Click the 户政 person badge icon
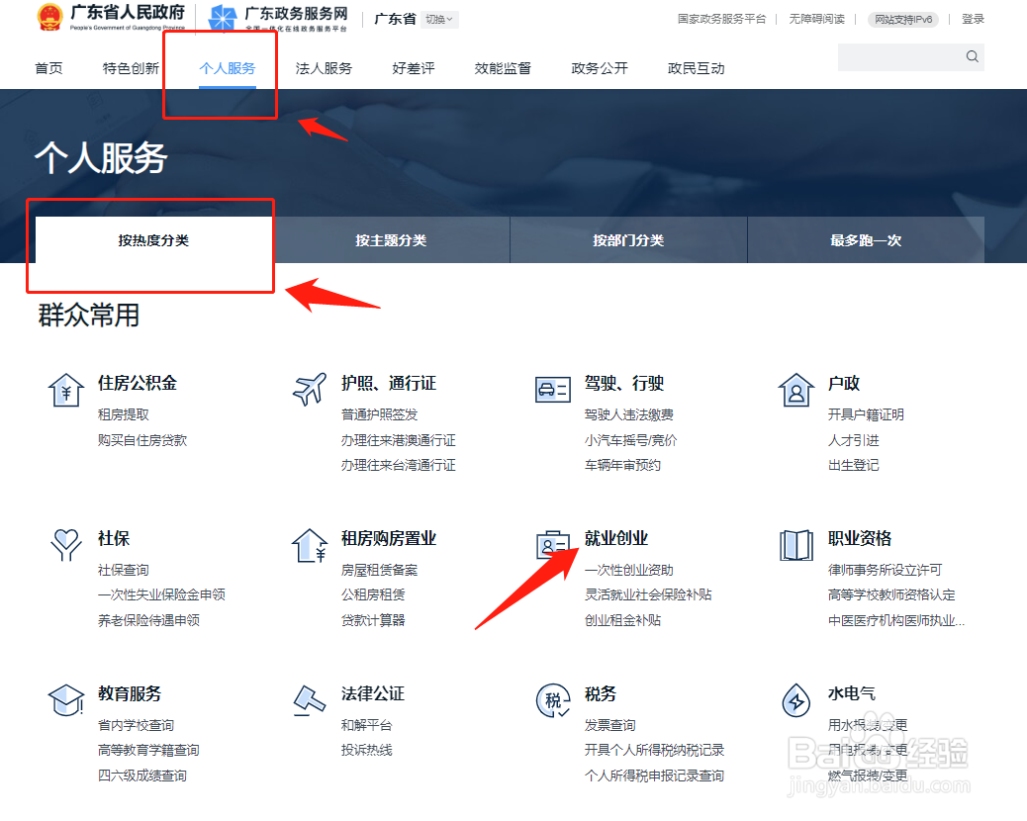The width and height of the screenshot is (1027, 821). (796, 389)
